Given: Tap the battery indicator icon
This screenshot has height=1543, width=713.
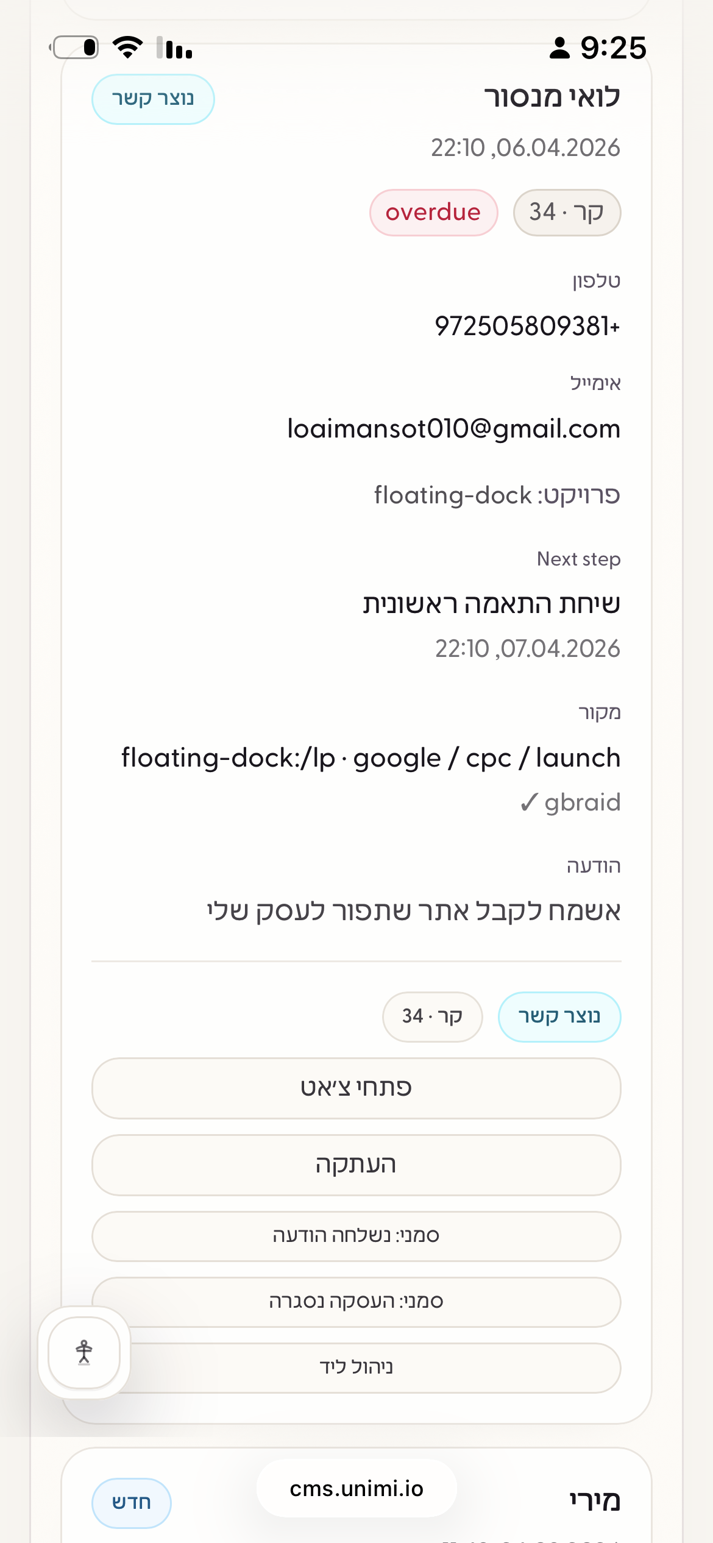Looking at the screenshot, I should 75,48.
